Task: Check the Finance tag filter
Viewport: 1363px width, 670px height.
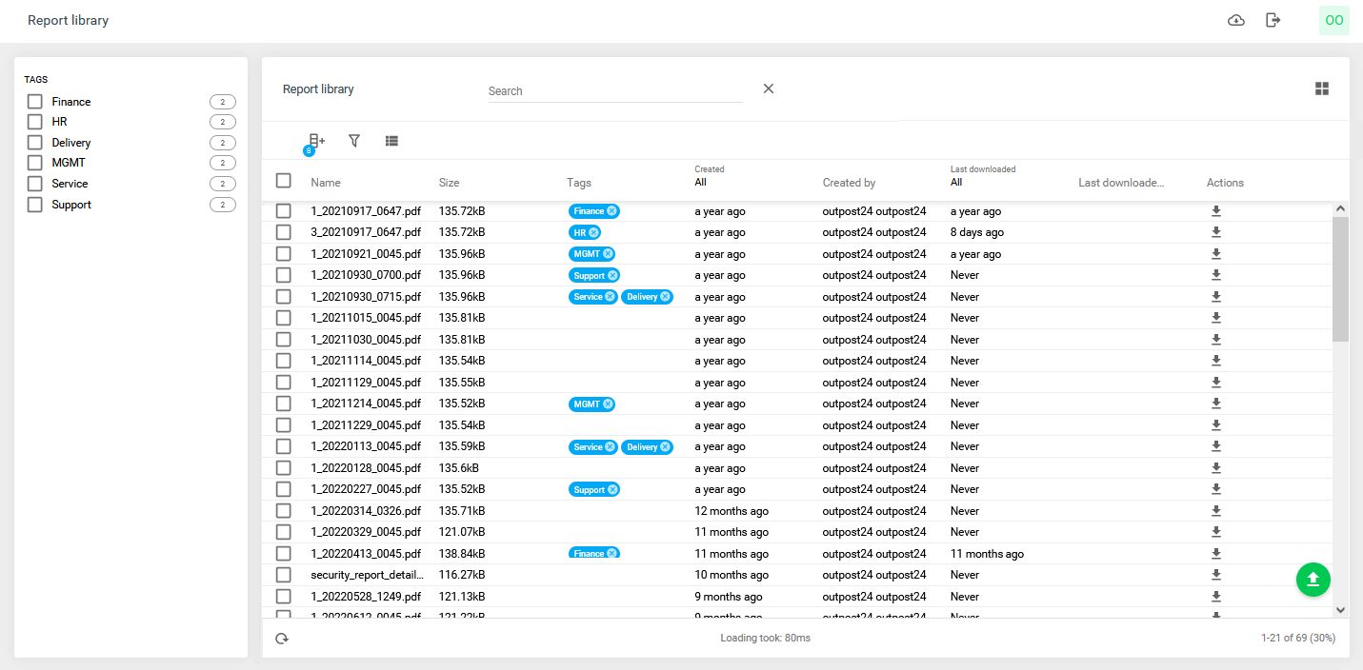Action: pyautogui.click(x=34, y=101)
